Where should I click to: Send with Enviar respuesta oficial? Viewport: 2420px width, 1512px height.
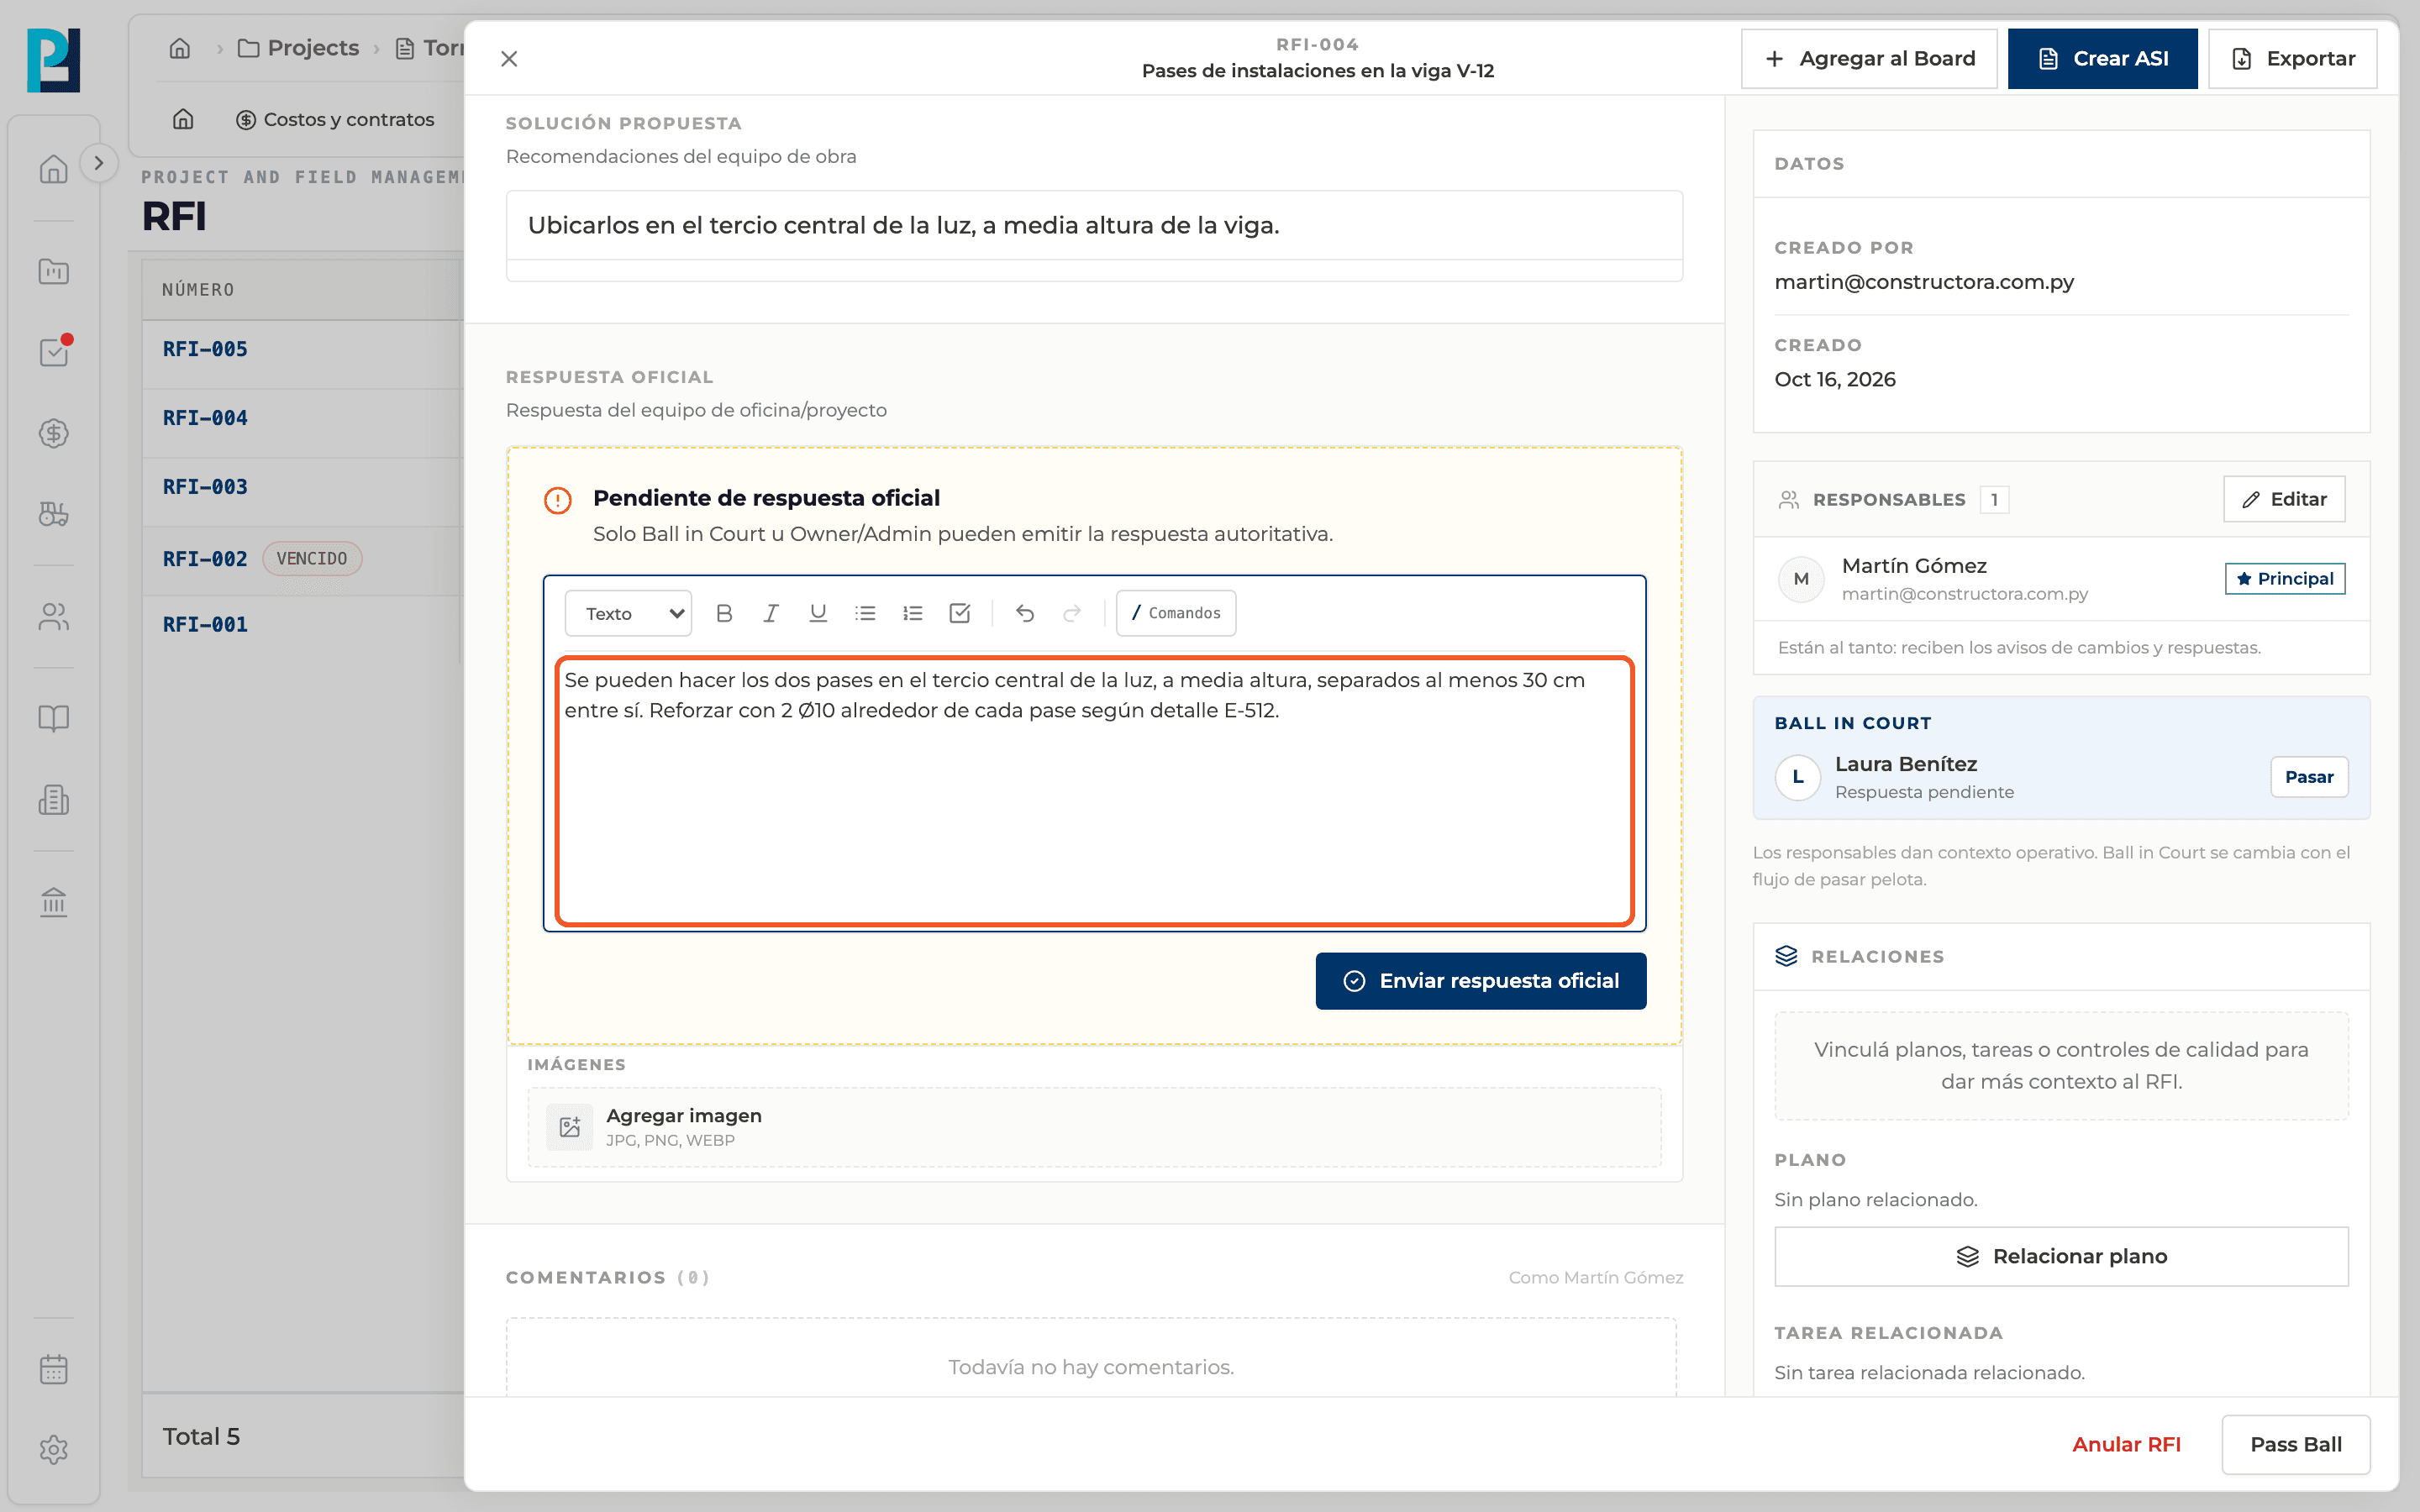1480,981
